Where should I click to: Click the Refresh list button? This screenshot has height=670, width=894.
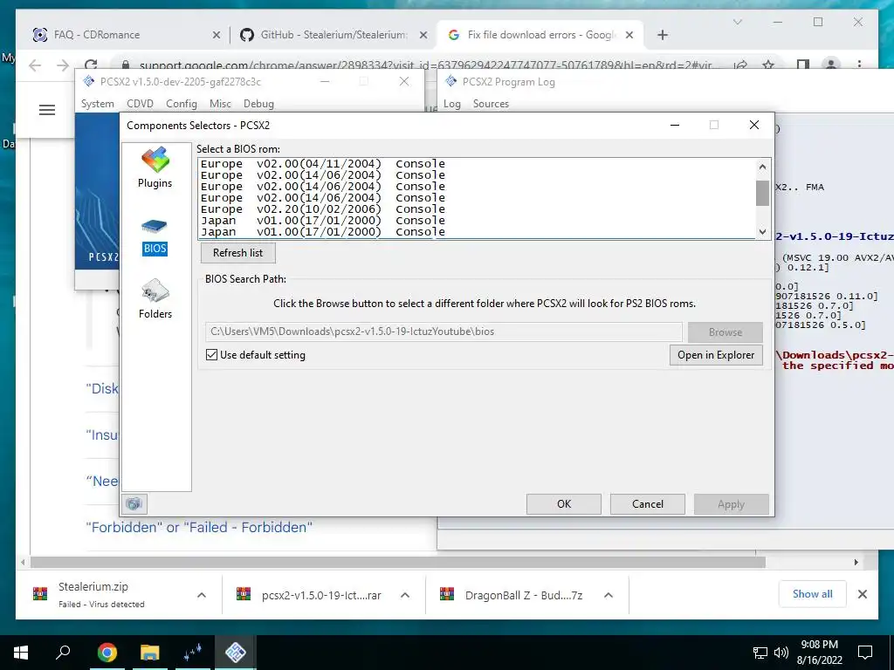(x=237, y=253)
